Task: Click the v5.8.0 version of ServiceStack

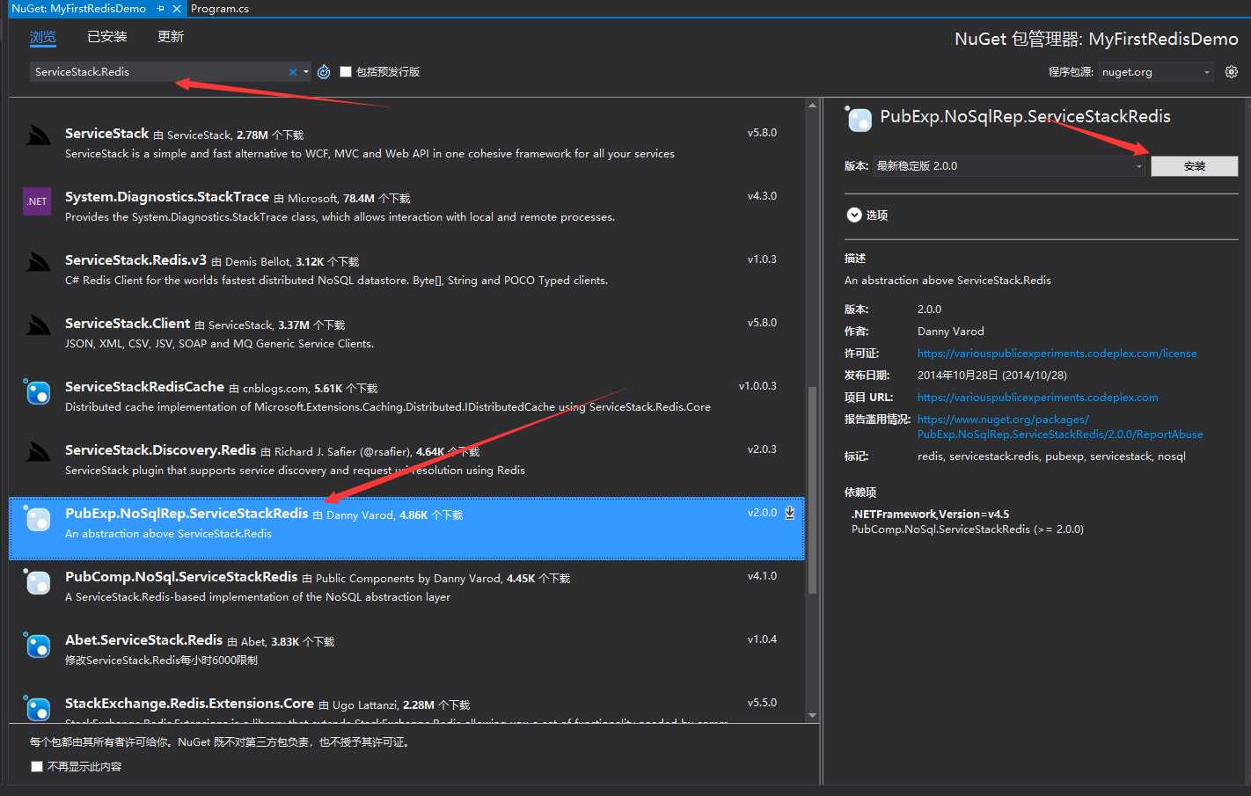Action: tap(762, 133)
